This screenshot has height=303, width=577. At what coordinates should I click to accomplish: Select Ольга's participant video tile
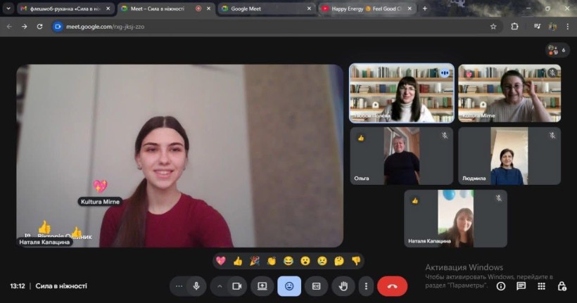coord(401,155)
